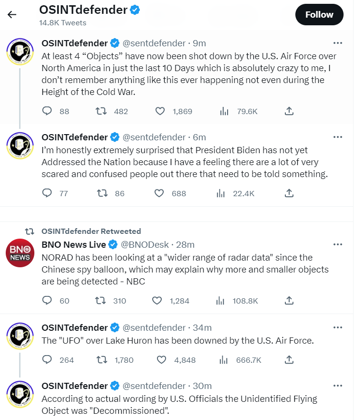Viewport: 355px width, 420px height.
Task: Open the 34m timestamp of UFO tweet
Action: (202, 327)
